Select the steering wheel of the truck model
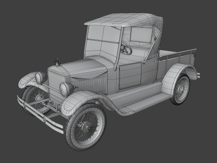Viewport: 217px width, 163px height. 126,48
